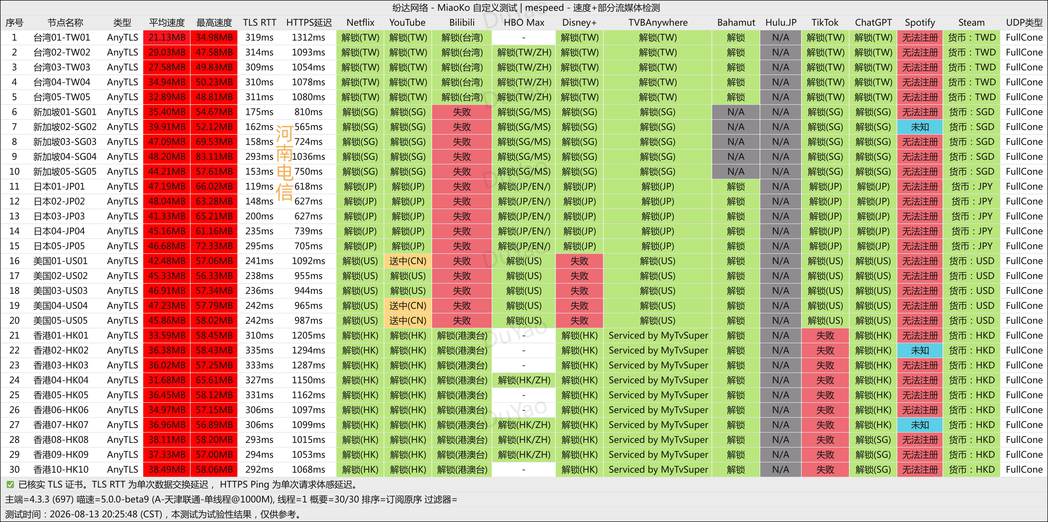
Task: Click the HBO Max column header
Action: pos(524,23)
